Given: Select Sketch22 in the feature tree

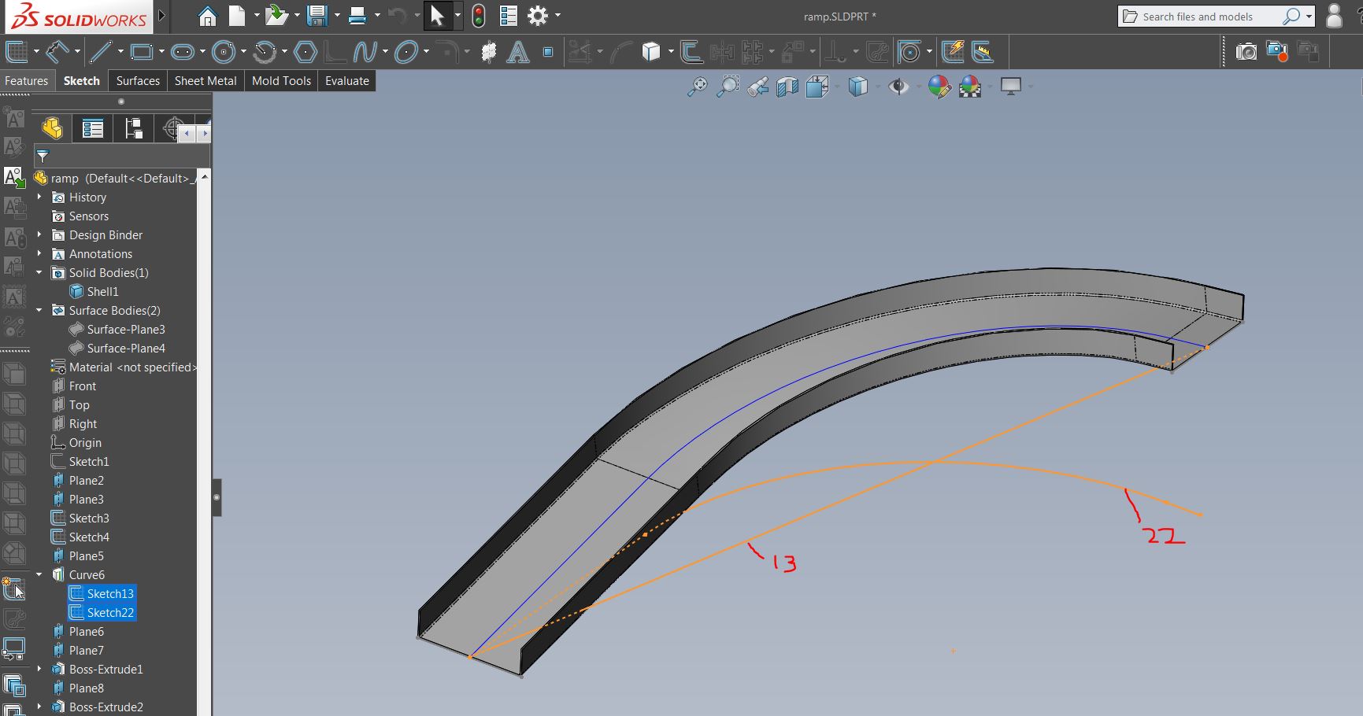Looking at the screenshot, I should (102, 613).
